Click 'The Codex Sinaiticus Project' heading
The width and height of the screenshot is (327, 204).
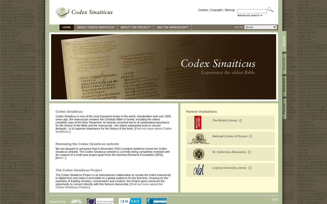(79, 170)
